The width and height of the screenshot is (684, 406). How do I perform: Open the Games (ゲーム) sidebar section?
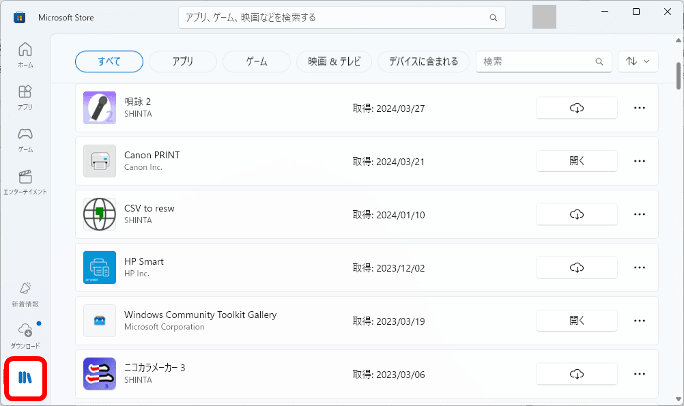point(25,140)
